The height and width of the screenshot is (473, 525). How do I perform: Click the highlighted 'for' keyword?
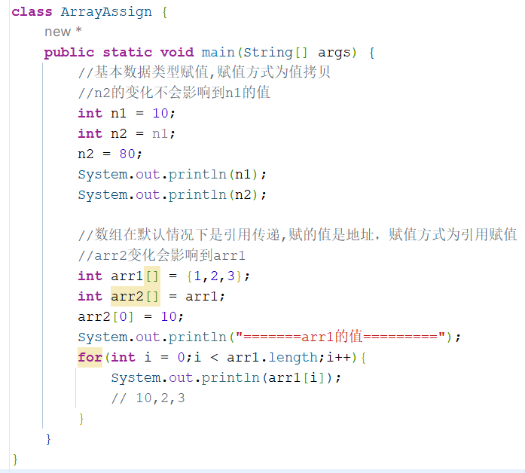(x=90, y=357)
